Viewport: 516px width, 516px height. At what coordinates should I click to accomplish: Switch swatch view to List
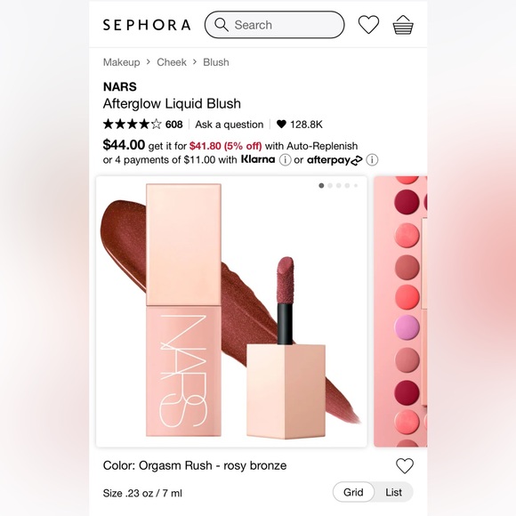click(393, 492)
